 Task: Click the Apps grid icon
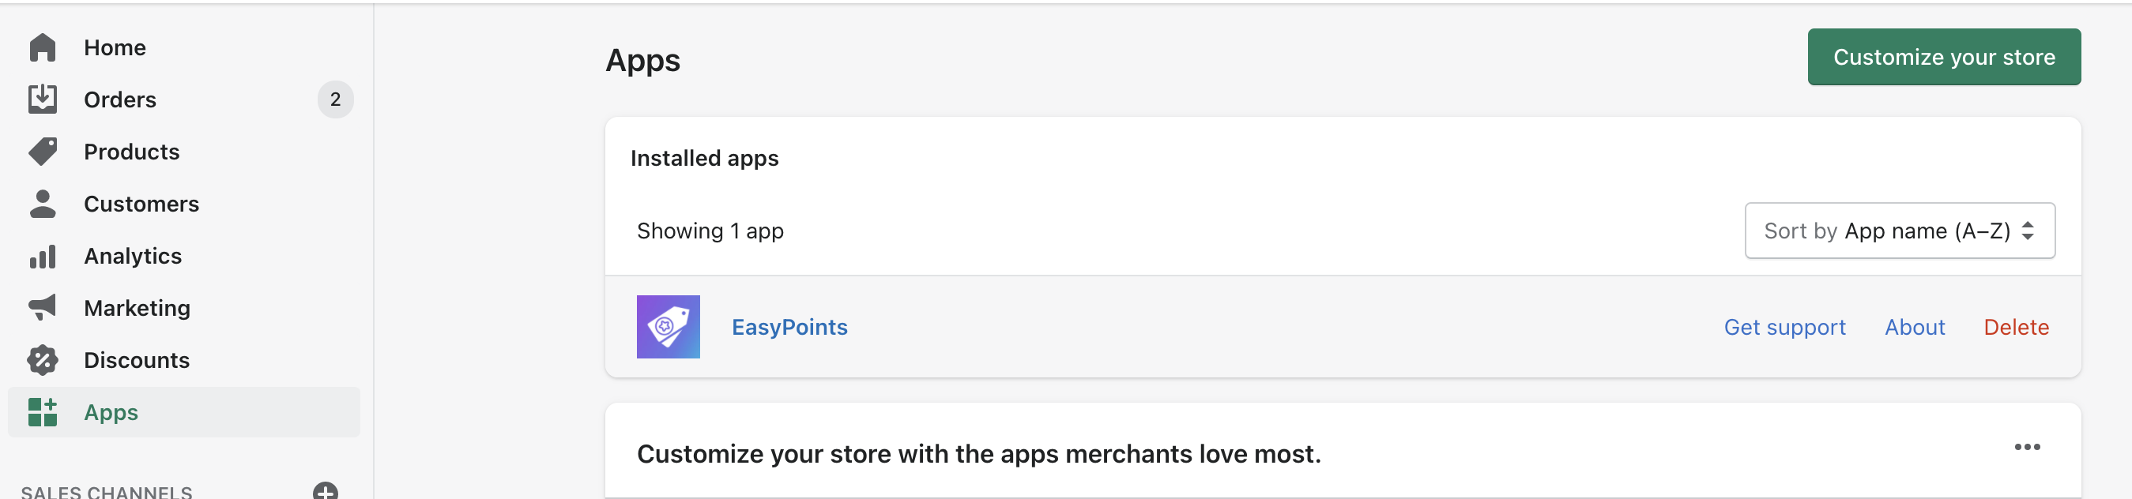(42, 412)
